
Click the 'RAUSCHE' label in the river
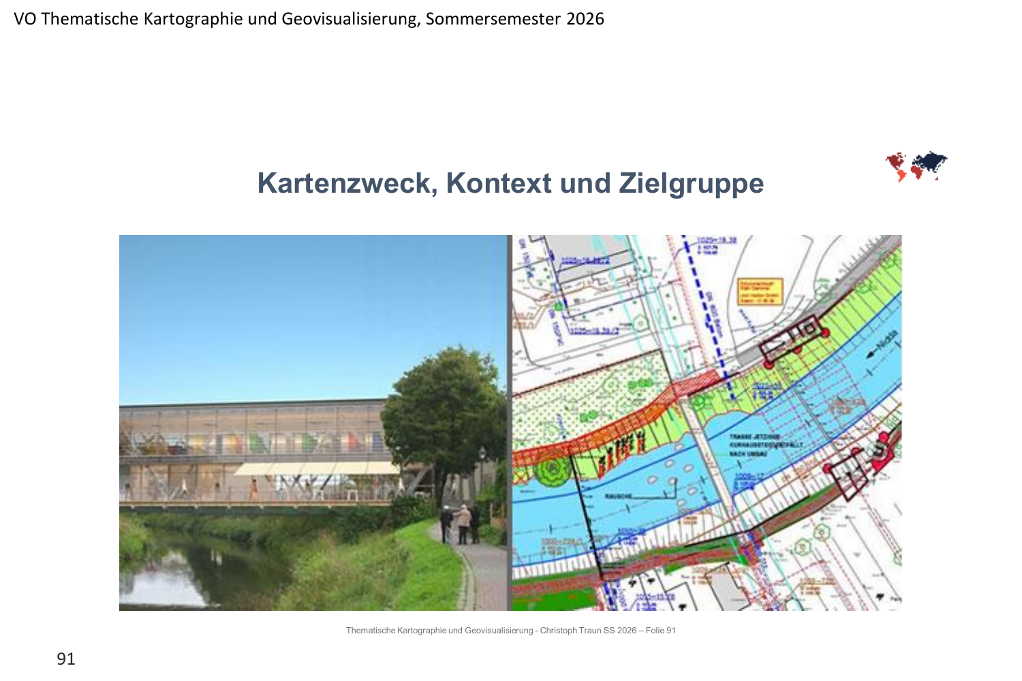(x=619, y=496)
